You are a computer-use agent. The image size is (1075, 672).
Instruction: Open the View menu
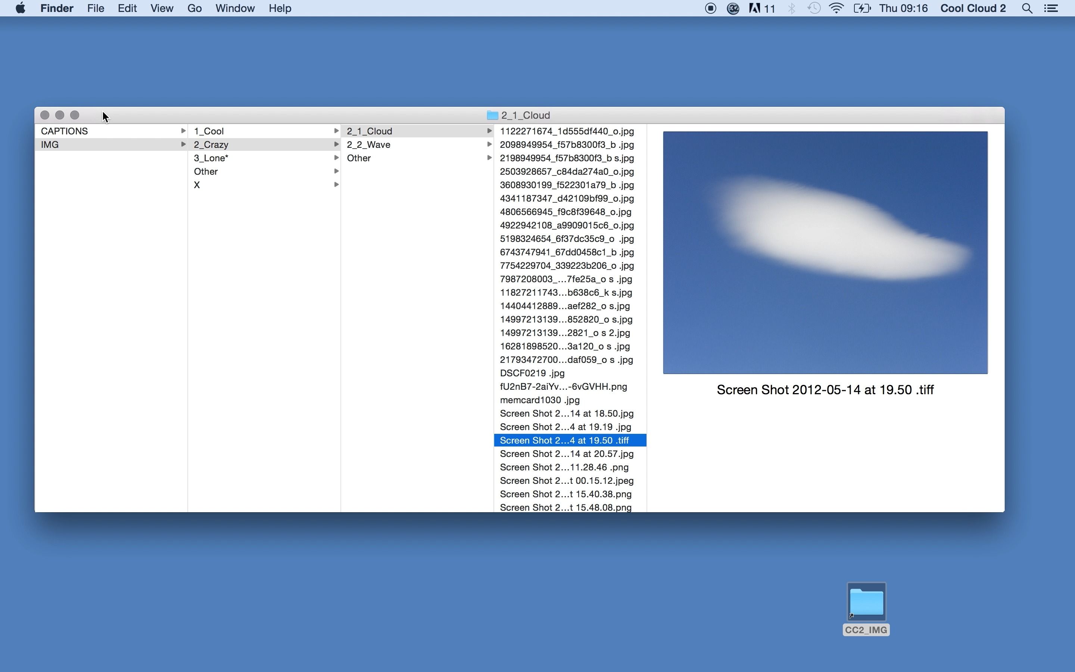pos(162,9)
